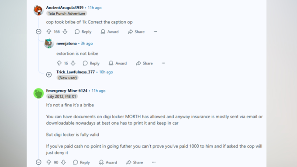
Task: Open Trick_Lawfulness_377's username link
Action: coord(76,72)
